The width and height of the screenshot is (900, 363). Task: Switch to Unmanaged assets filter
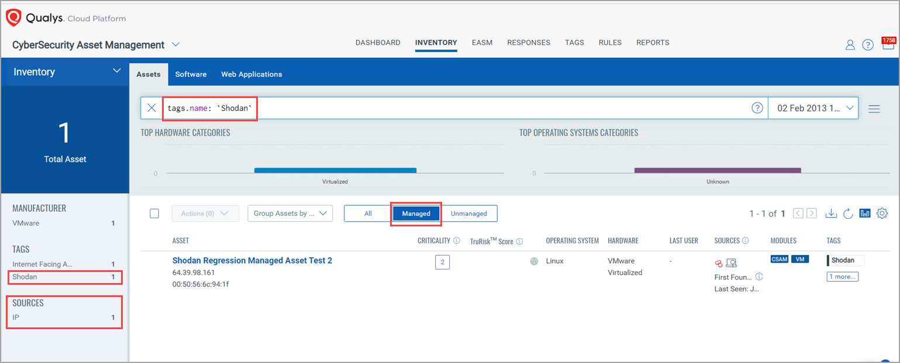point(469,214)
